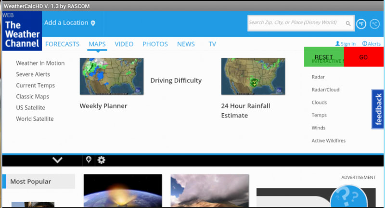Open the NEWS menu
The width and height of the screenshot is (385, 208).
186,44
